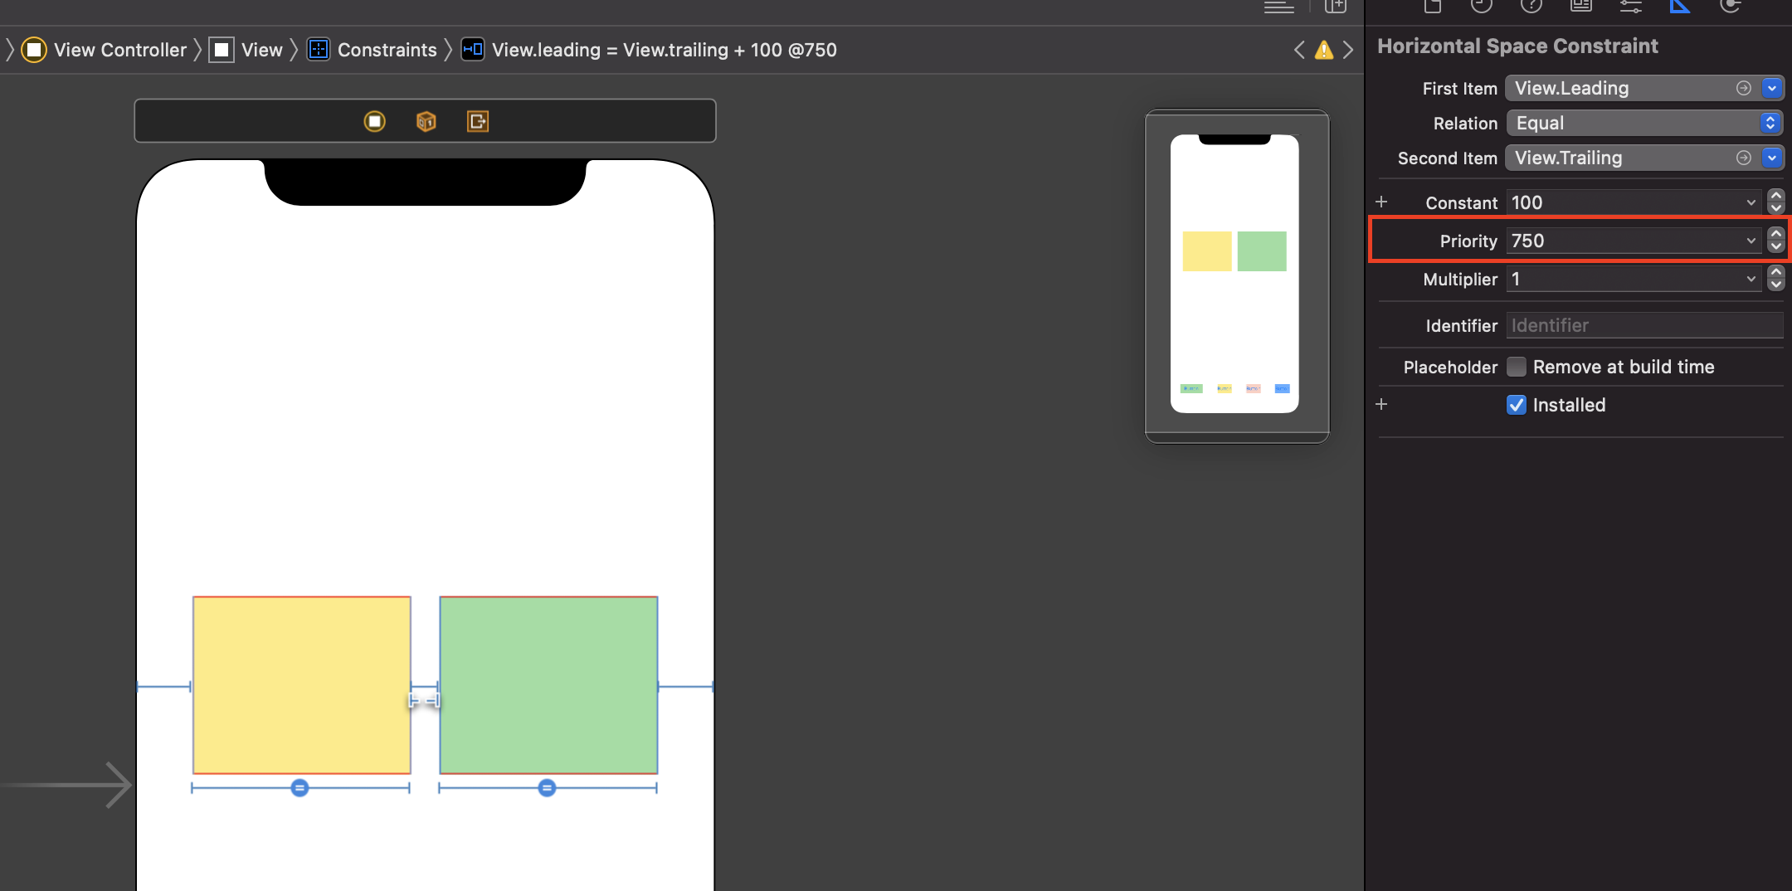This screenshot has width=1792, height=891.
Task: Open the Size inspector ruler icon
Action: click(x=1679, y=7)
